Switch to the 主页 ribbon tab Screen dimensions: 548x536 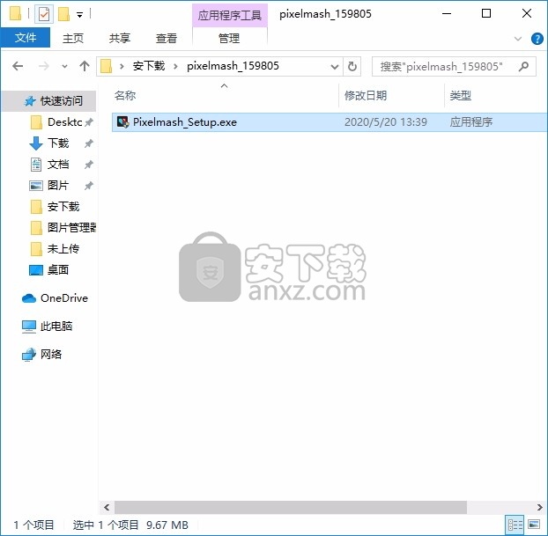pos(73,38)
